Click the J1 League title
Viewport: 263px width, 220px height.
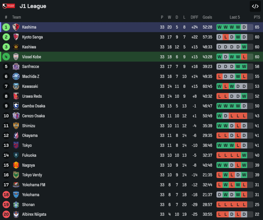click(x=33, y=6)
